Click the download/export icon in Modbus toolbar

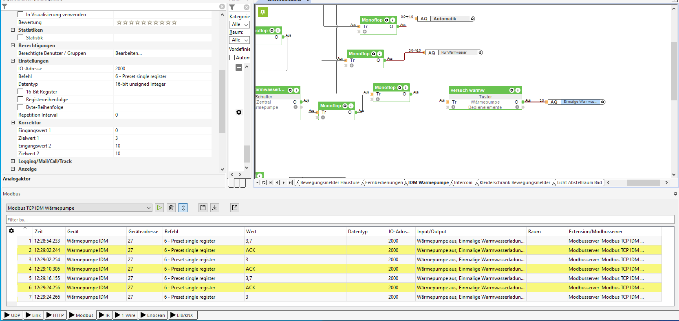215,208
